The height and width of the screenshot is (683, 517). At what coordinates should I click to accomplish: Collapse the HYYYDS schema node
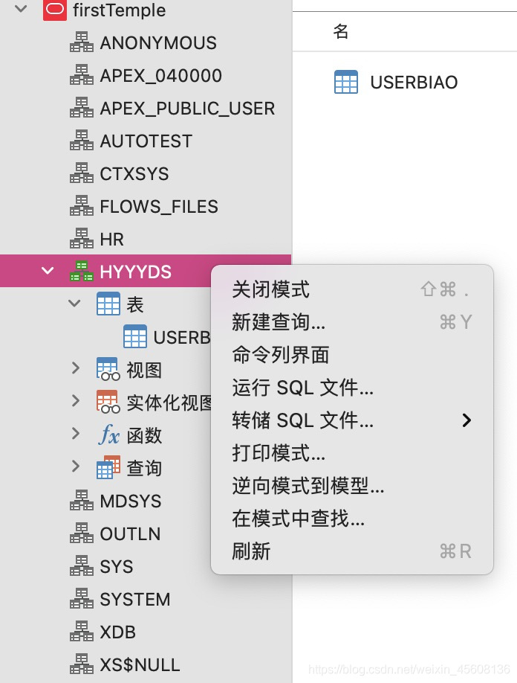48,272
